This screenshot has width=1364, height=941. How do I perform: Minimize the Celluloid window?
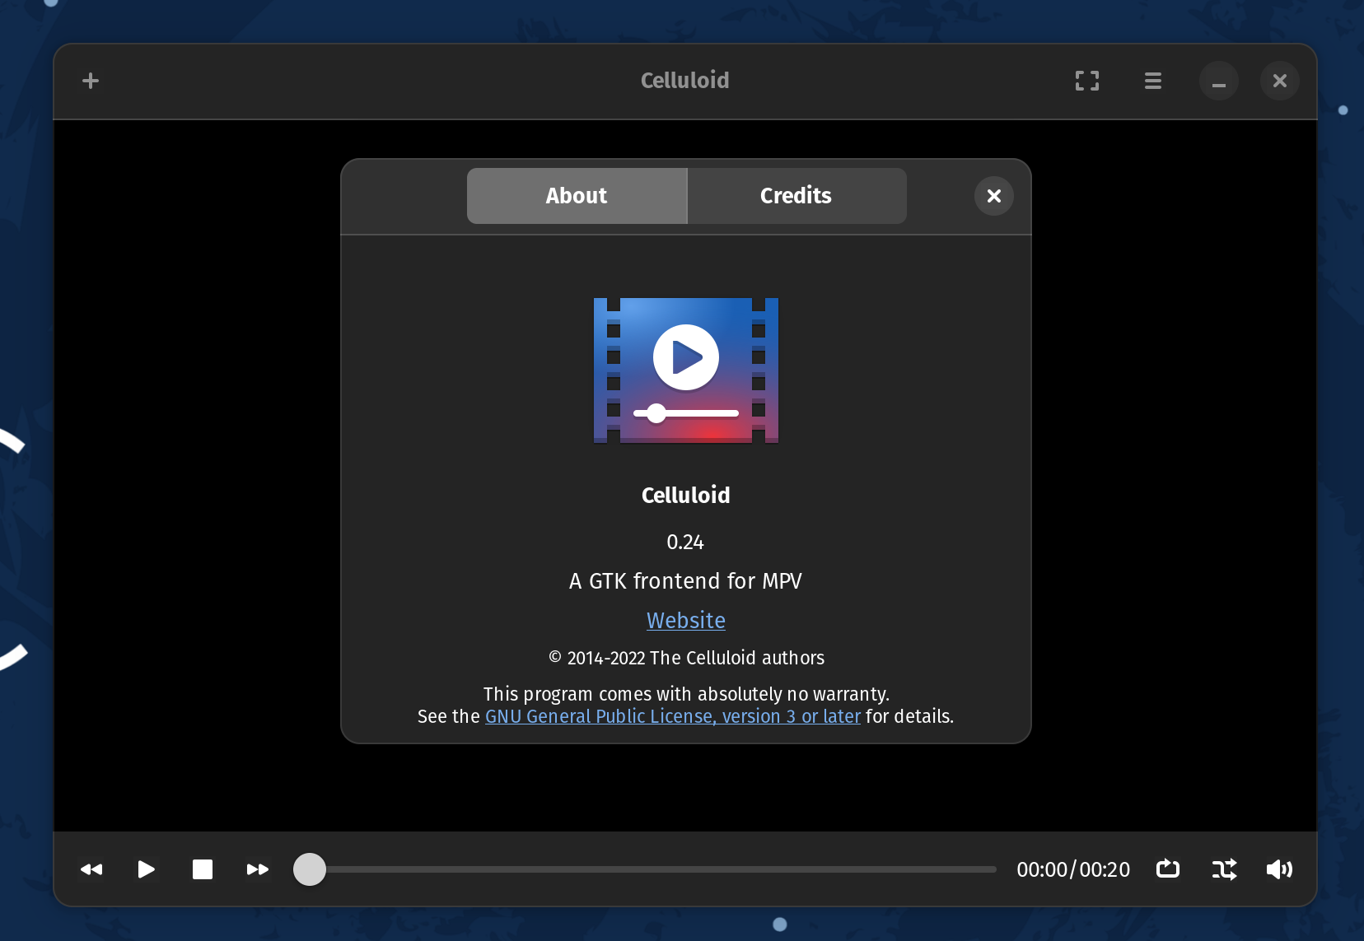point(1219,81)
